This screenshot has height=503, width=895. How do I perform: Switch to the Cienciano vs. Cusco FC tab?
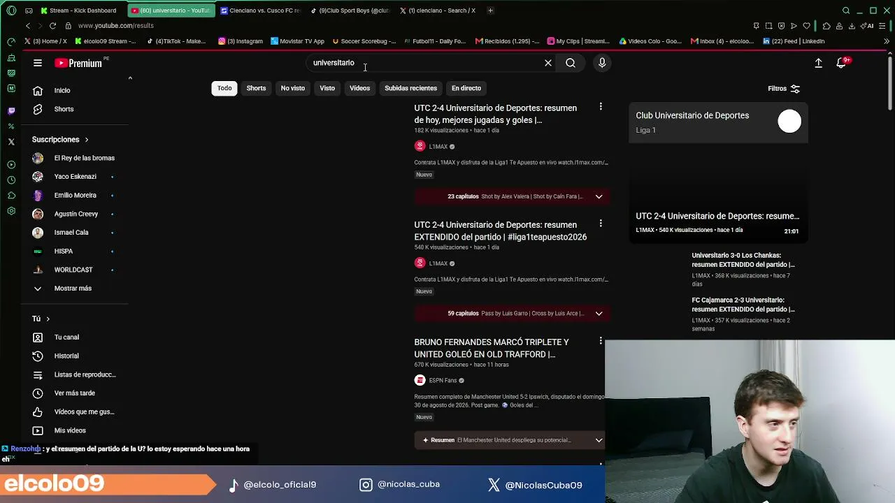(x=260, y=10)
